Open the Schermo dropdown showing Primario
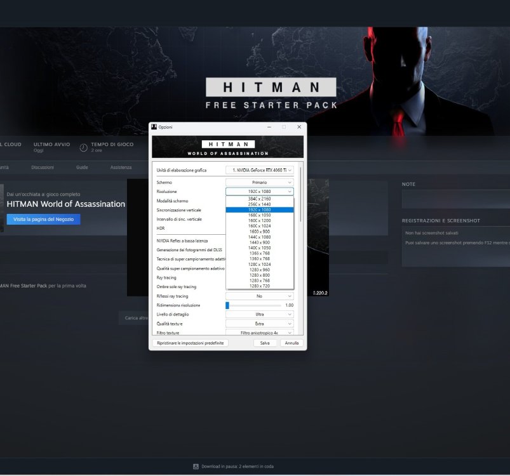This screenshot has width=510, height=476. 260,182
